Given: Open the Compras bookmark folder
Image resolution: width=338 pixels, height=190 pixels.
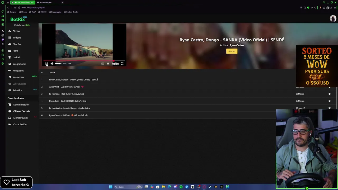Looking at the screenshot, I should coord(12,12).
